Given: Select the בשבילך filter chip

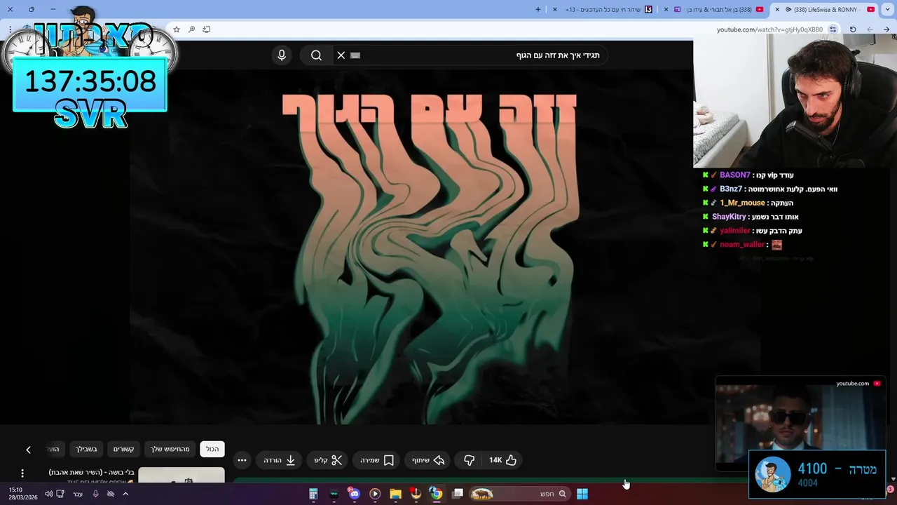Looking at the screenshot, I should point(87,449).
